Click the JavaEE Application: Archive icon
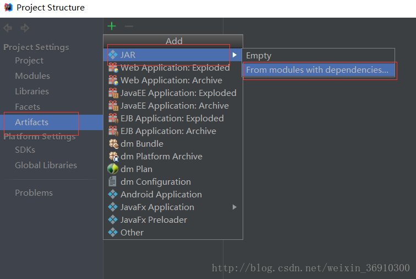This screenshot has width=416, height=279. click(113, 105)
